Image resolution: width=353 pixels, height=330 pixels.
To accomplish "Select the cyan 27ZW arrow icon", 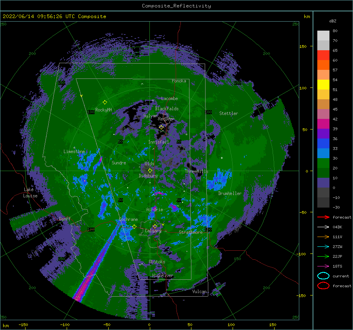I will pyautogui.click(x=323, y=246).
